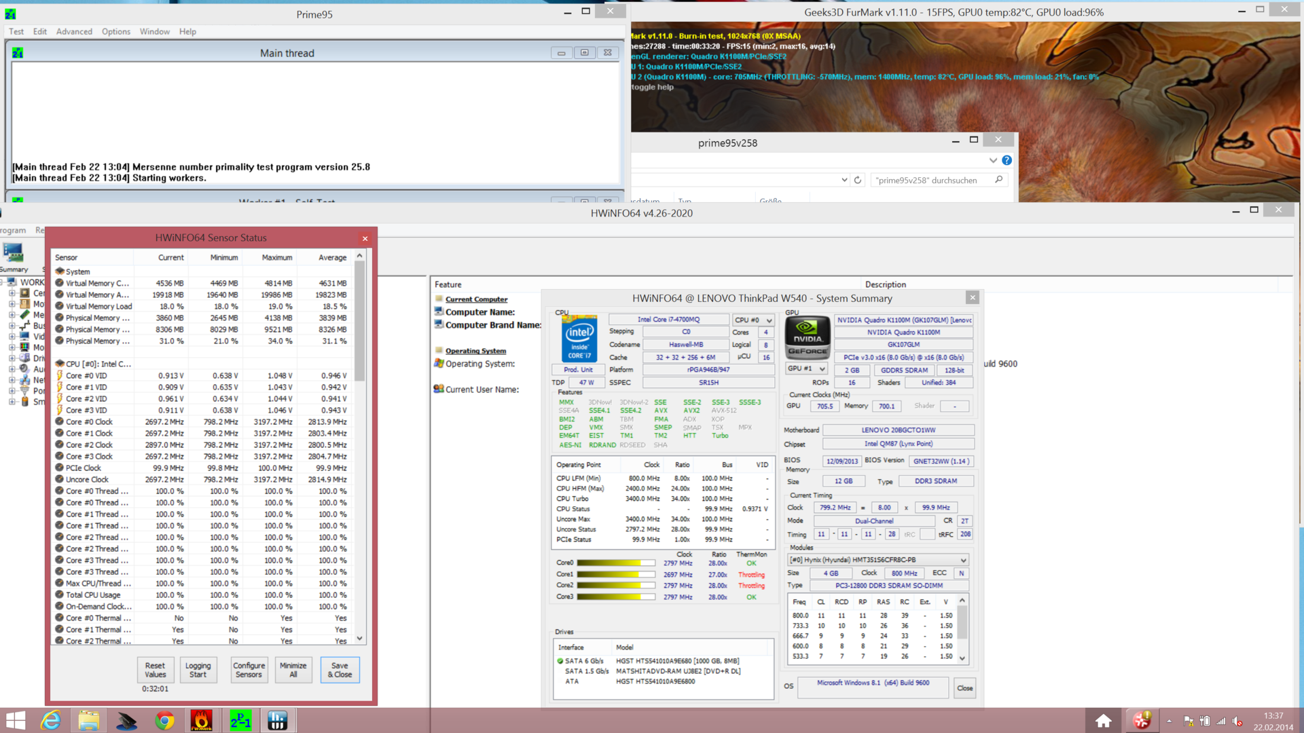Click Configure Sensors button
Screen dimensions: 1304x733
[x=249, y=670]
